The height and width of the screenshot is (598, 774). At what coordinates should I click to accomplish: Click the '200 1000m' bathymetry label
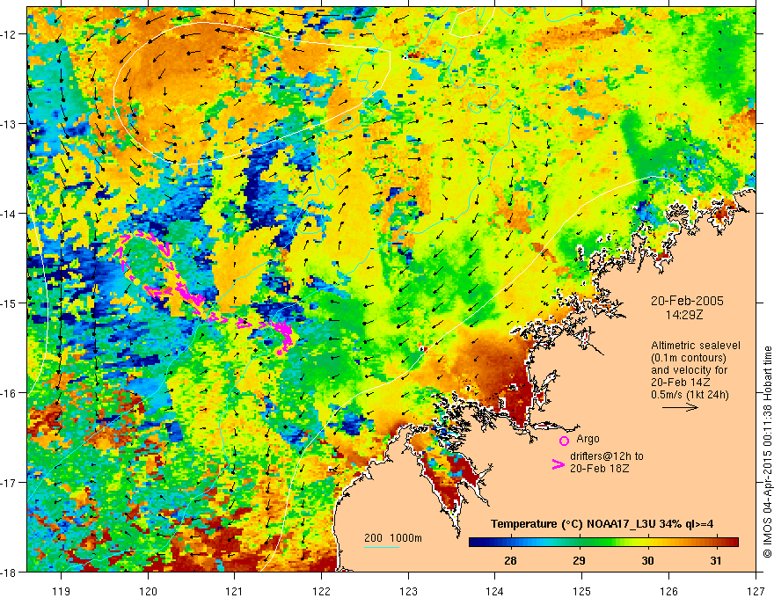click(x=393, y=538)
